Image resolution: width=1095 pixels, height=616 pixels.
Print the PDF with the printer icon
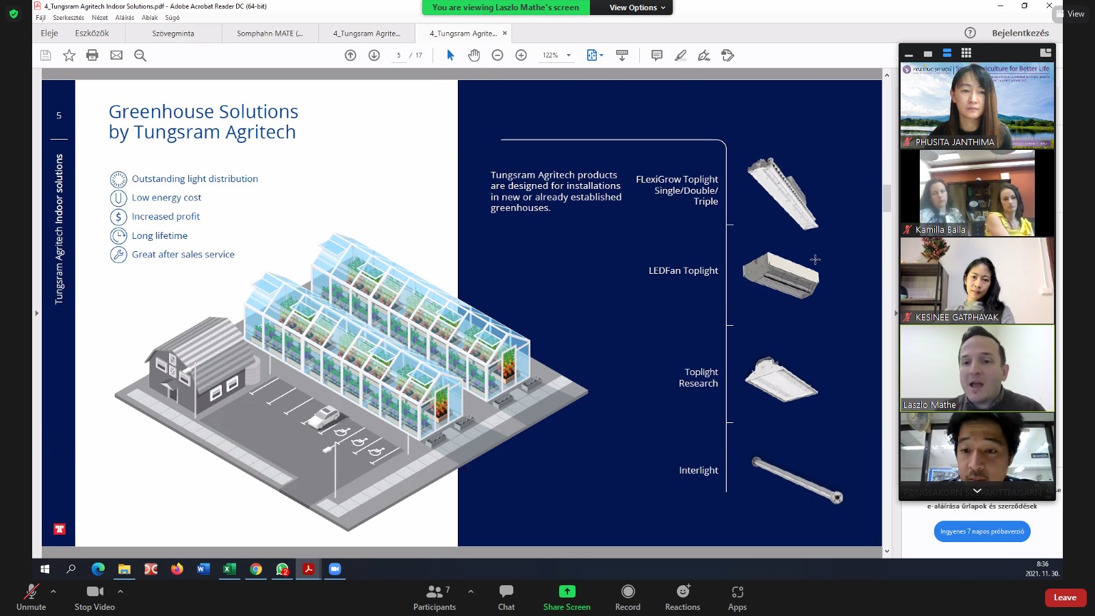(x=92, y=55)
